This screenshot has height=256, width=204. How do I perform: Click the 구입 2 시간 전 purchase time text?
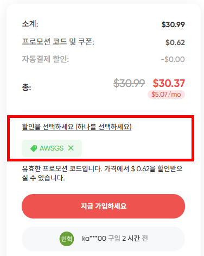(x=128, y=238)
